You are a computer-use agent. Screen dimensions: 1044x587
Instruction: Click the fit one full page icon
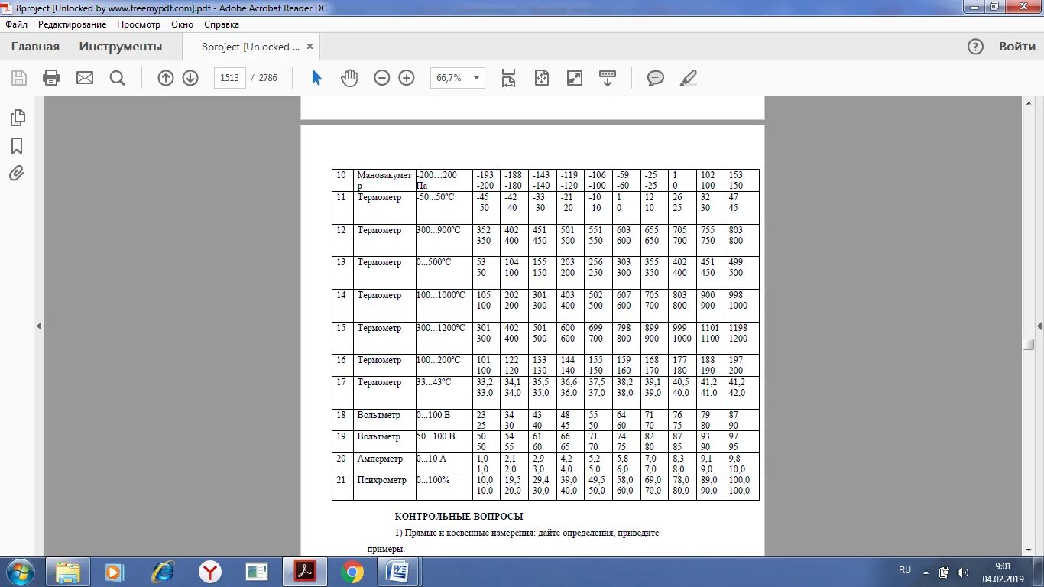542,78
